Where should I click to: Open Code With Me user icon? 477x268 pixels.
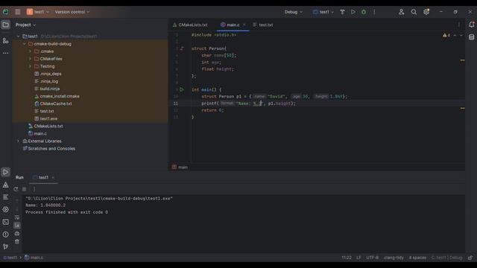401,12
